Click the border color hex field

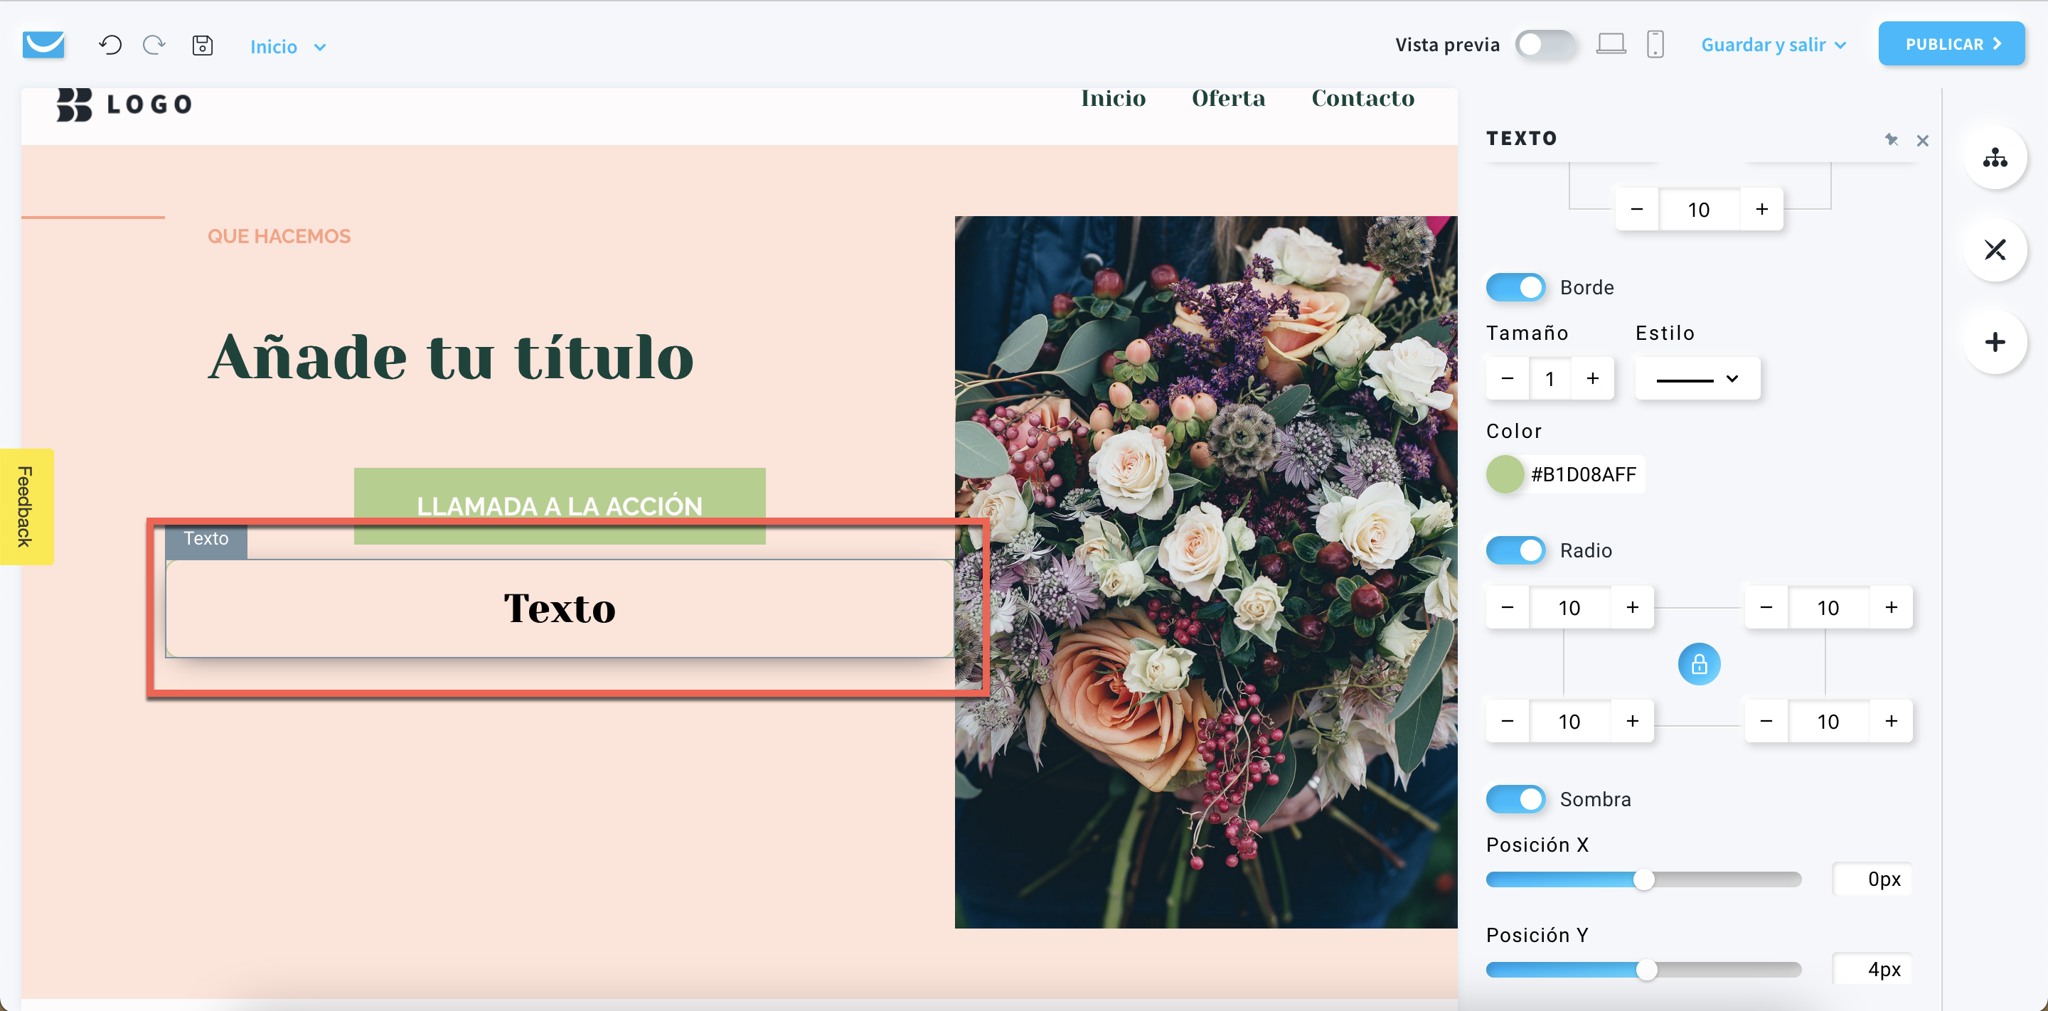1584,474
